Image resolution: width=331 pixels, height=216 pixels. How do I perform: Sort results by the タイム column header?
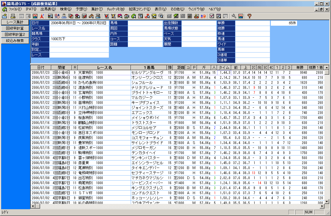tap(224, 68)
